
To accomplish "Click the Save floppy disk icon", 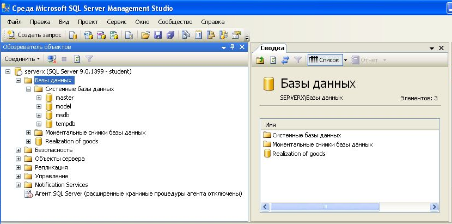I will 158,35.
